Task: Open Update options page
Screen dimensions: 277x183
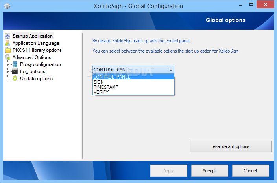Action: (36, 79)
